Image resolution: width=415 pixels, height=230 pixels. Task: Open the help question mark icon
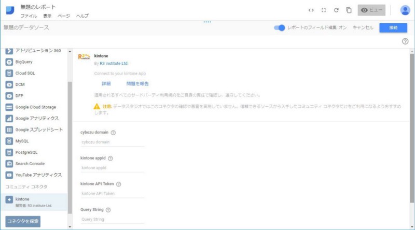click(x=405, y=41)
